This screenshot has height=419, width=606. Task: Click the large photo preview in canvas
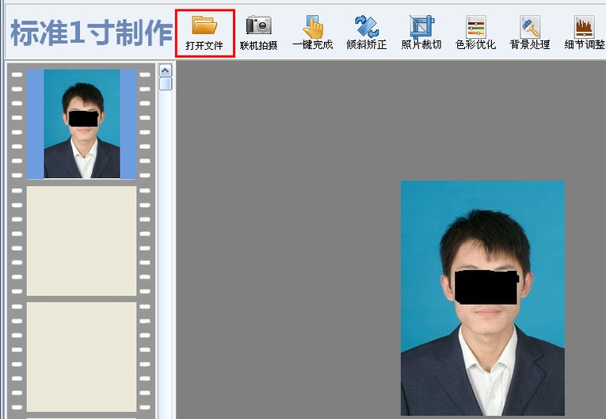(x=482, y=298)
